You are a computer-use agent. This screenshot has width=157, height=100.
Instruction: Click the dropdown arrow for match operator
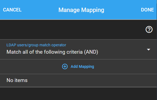(x=149, y=50)
